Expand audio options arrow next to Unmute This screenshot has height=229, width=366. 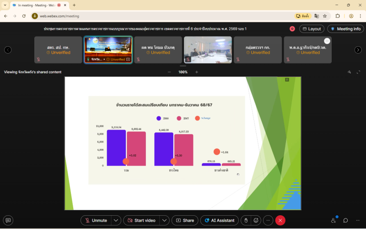pos(116,220)
